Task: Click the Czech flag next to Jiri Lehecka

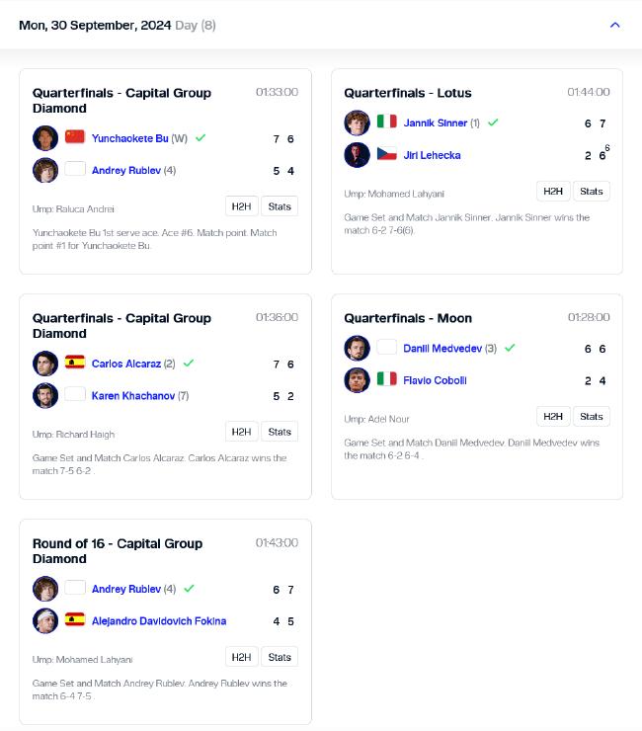Action: pyautogui.click(x=386, y=154)
